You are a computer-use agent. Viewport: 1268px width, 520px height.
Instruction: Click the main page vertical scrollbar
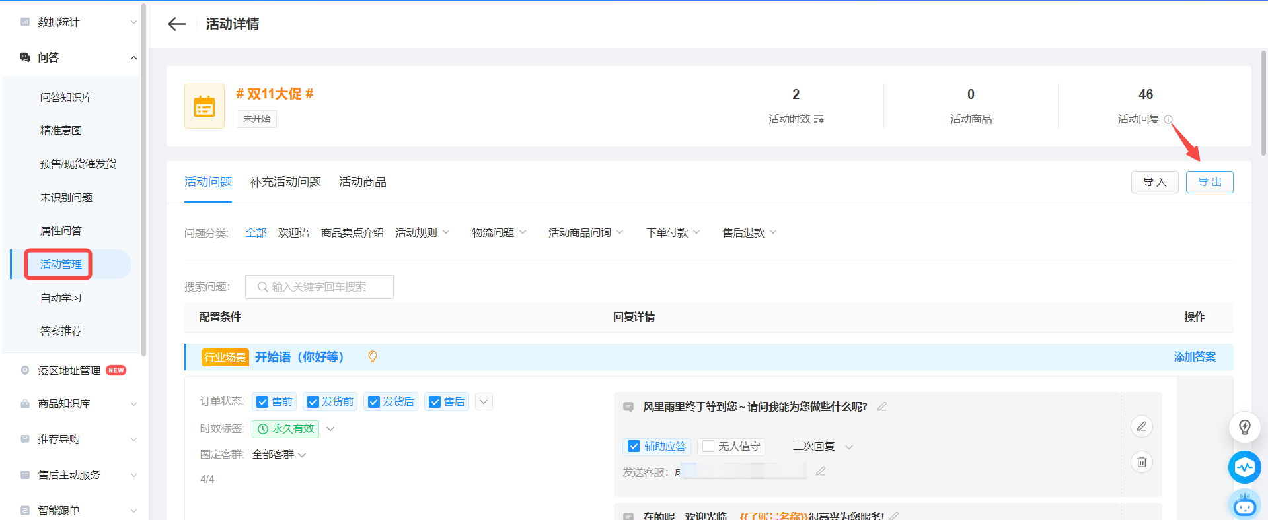[1263, 102]
